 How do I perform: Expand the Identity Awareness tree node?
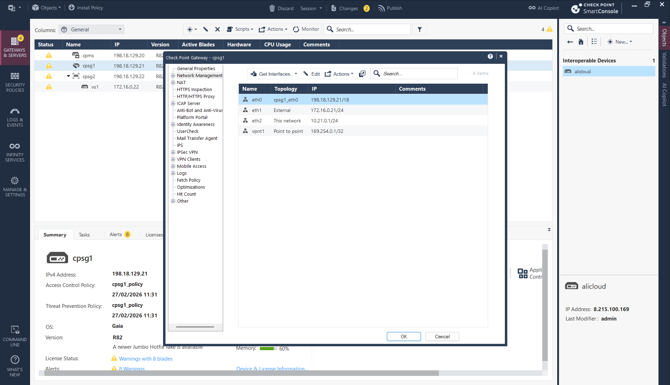coord(173,124)
